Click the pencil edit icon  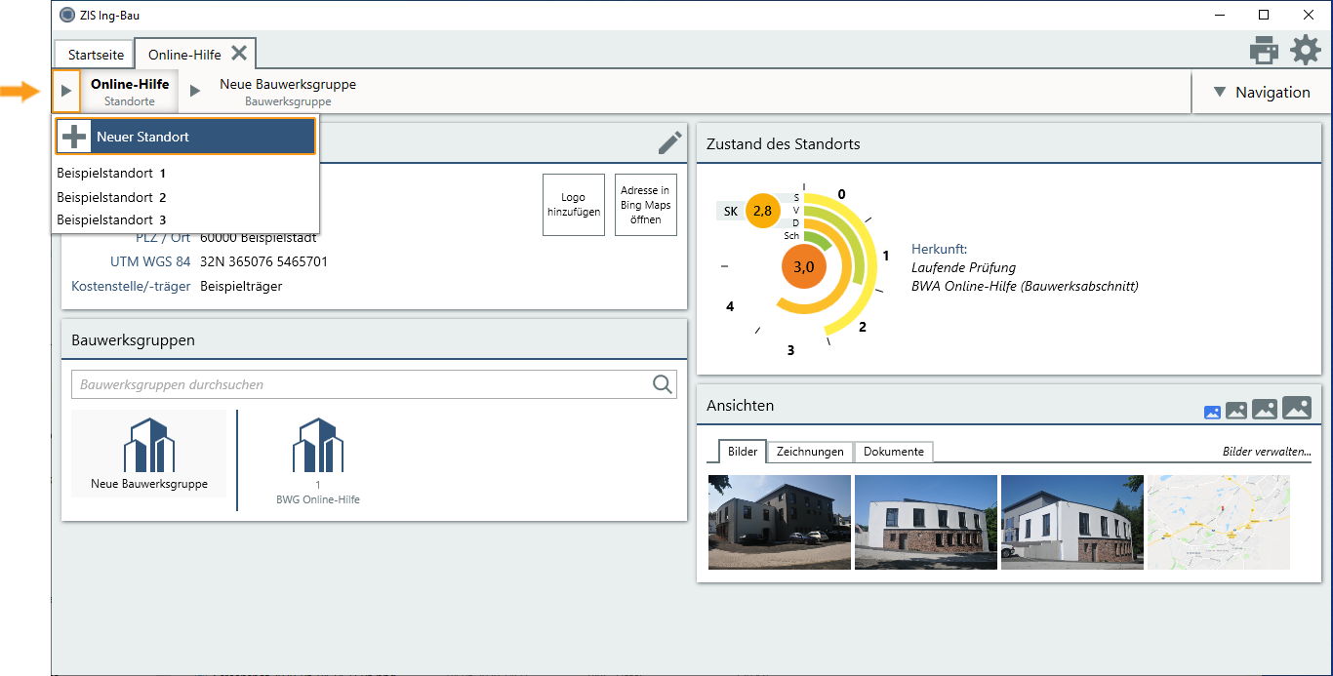(x=669, y=143)
